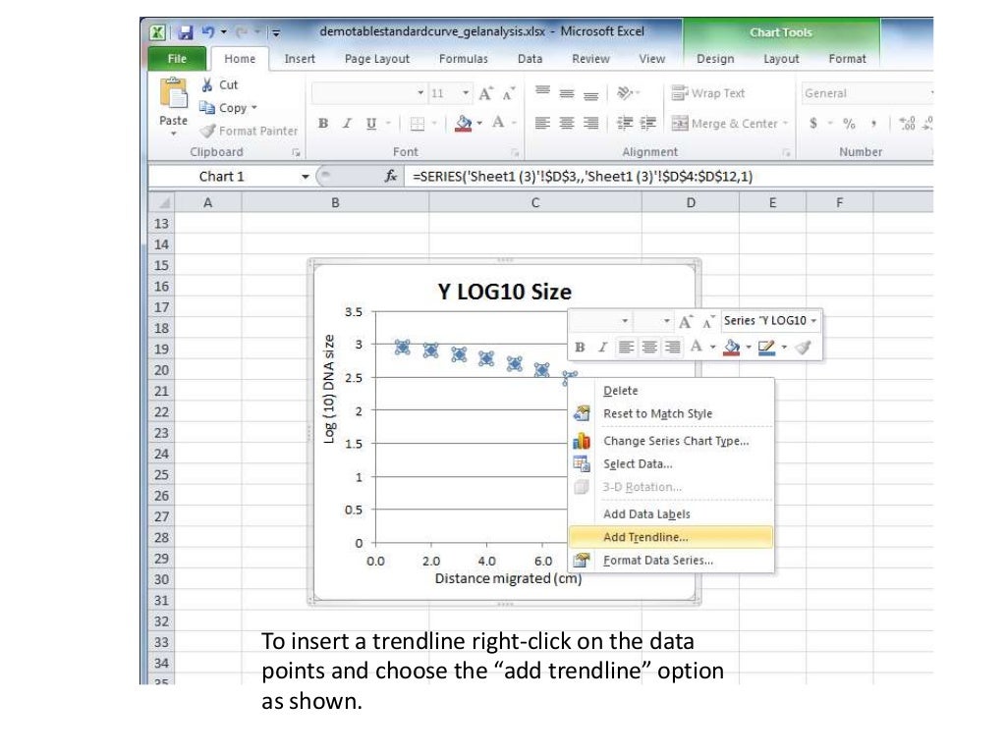Choose Change Series Chart Type... menu item

click(670, 441)
